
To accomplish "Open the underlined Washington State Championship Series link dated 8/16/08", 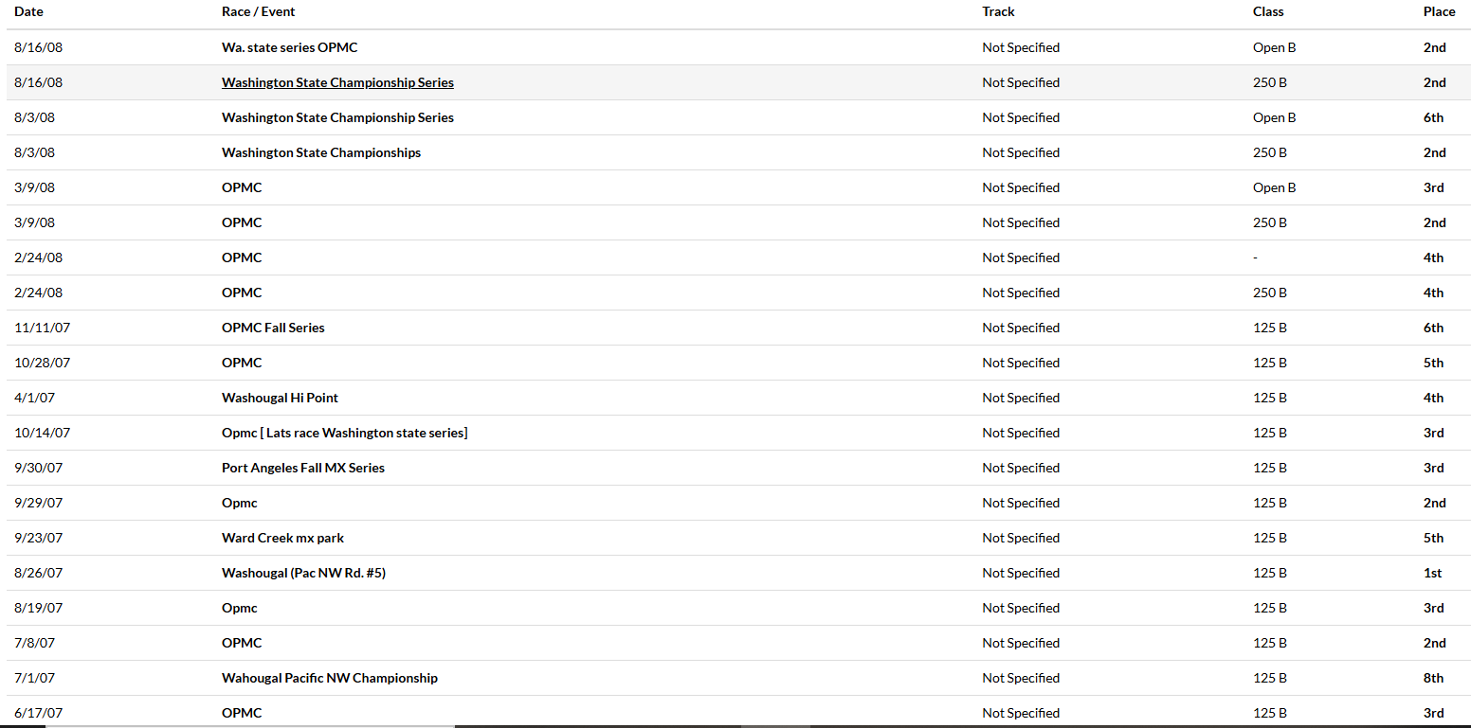I will point(337,82).
